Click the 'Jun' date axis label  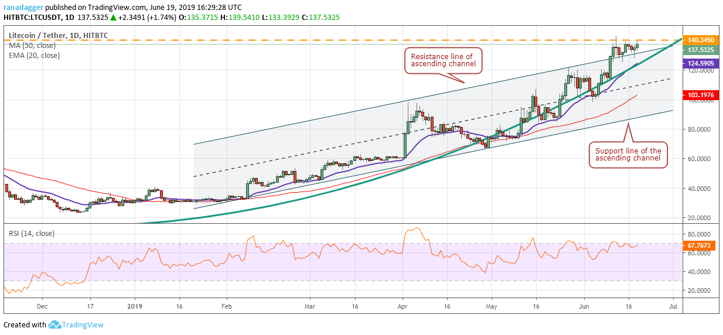click(x=584, y=306)
